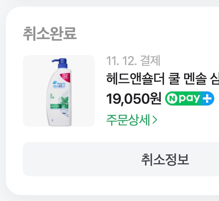219x201 pixels.
Task: Click the 결제 label after the date
Action: (x=150, y=61)
